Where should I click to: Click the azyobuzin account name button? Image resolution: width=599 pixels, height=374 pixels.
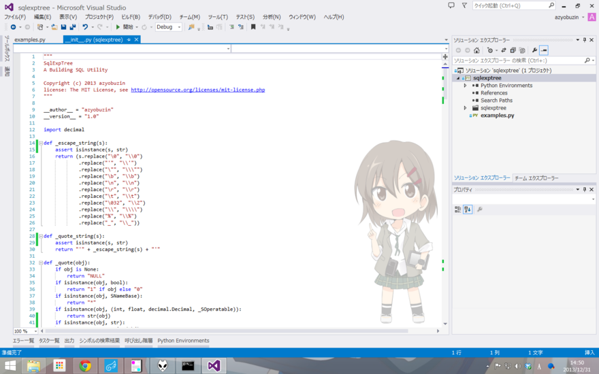566,17
